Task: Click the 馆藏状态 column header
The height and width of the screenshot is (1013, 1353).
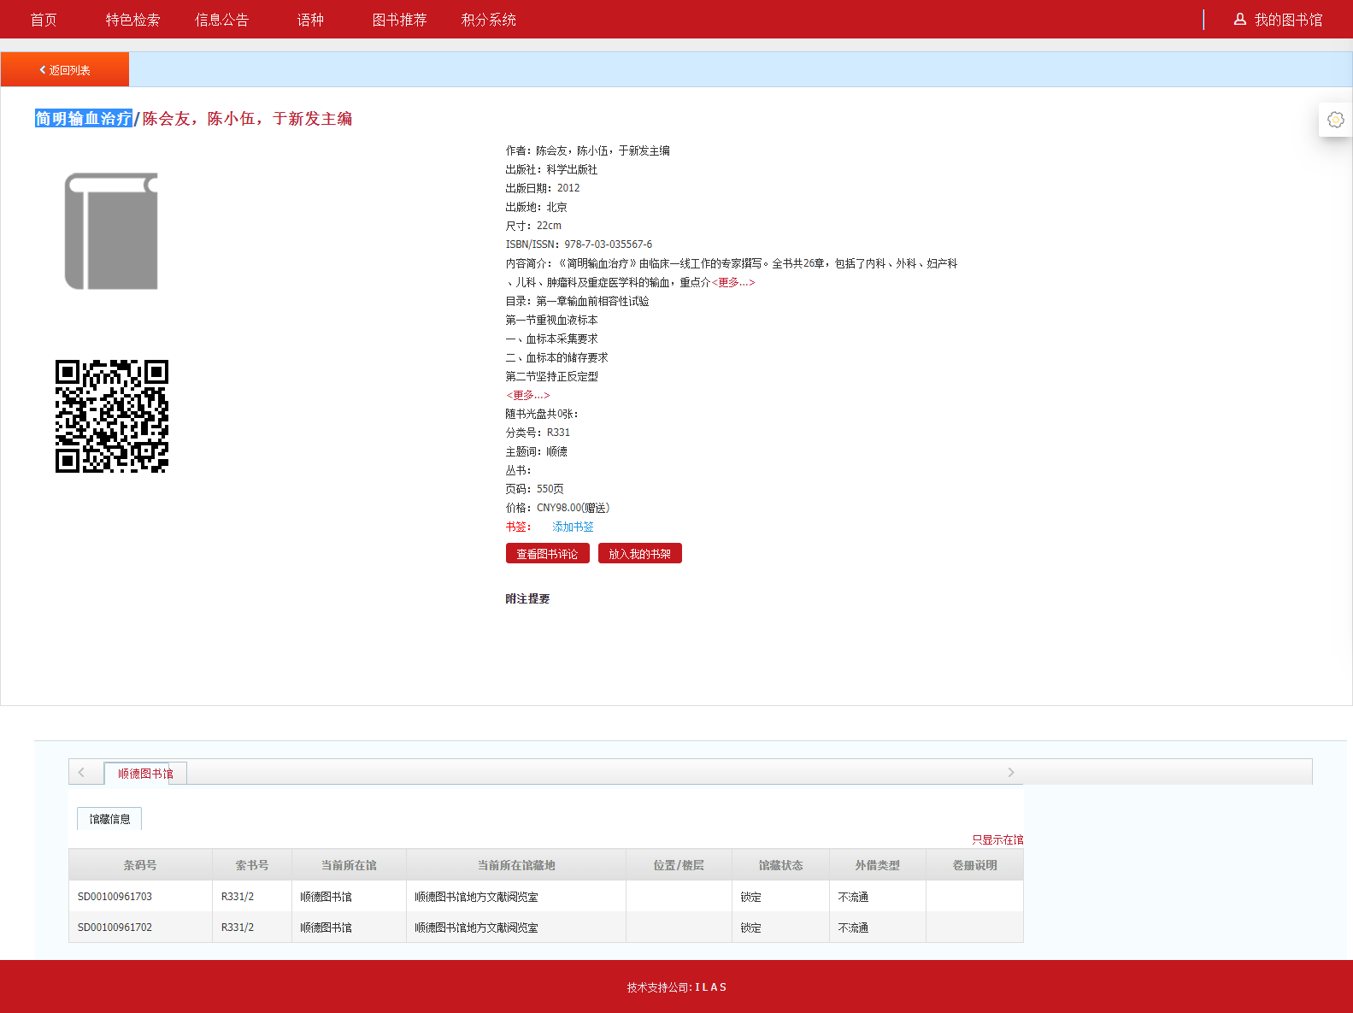Action: 780,865
